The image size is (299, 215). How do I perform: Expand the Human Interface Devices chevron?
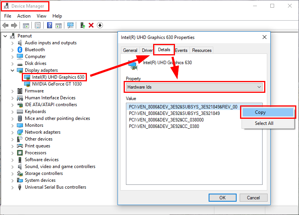(12, 98)
